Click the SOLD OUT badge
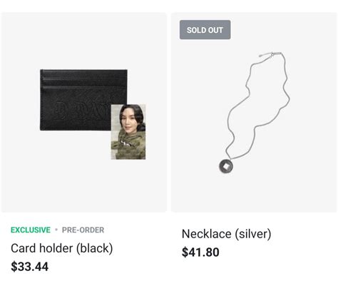Screen dimensions: 338x281 tap(205, 30)
